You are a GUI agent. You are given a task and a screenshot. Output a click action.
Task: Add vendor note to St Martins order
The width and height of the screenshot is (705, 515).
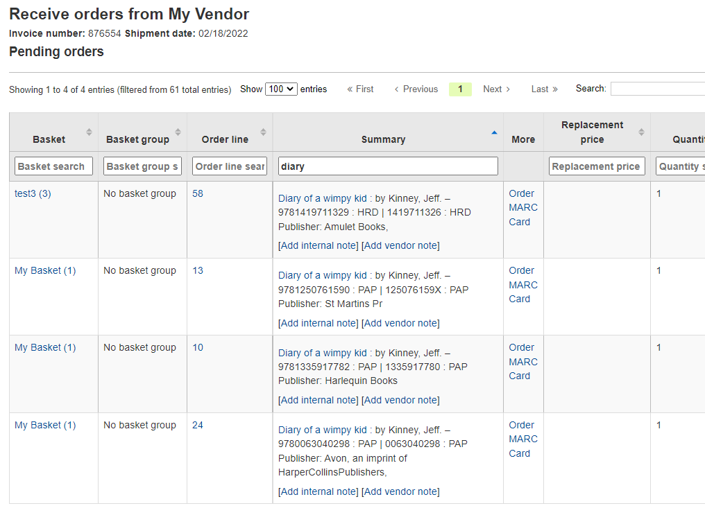tap(400, 323)
